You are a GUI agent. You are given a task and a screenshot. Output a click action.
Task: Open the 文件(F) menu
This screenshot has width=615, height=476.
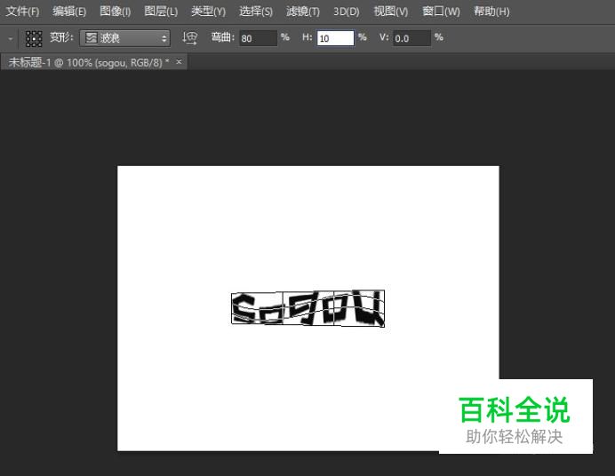pyautogui.click(x=22, y=12)
